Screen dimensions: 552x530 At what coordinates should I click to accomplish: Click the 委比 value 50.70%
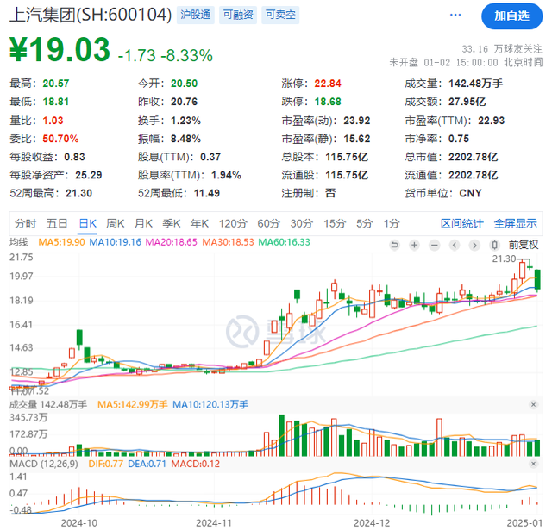60,139
